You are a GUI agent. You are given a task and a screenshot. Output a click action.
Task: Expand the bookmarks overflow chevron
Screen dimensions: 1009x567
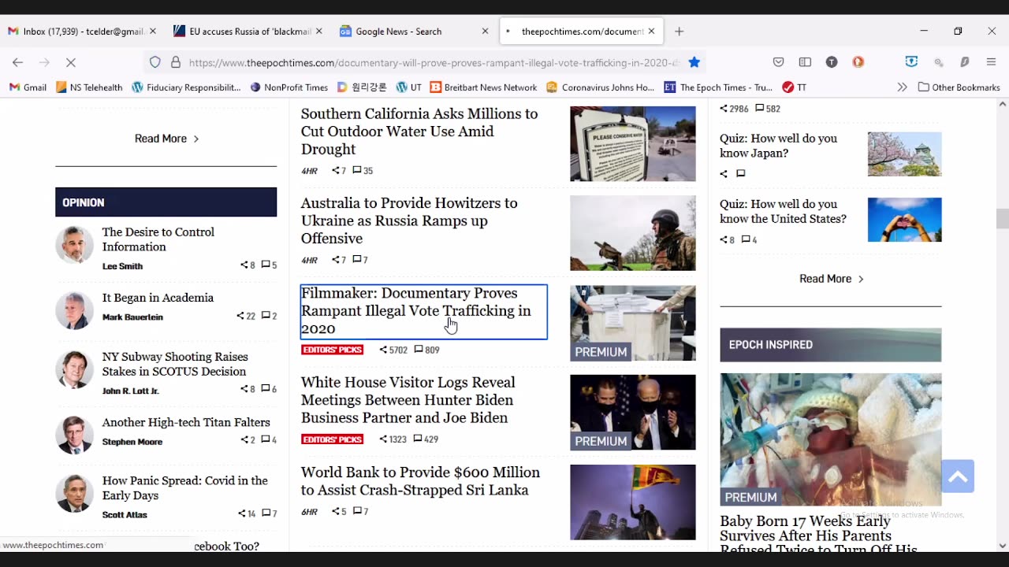coord(902,87)
